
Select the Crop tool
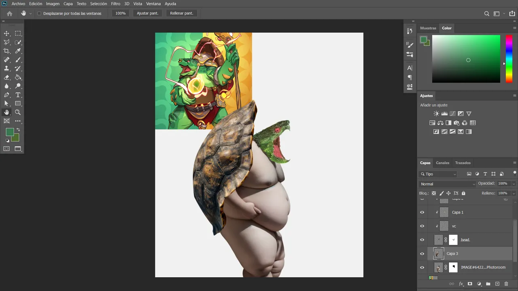click(6, 51)
